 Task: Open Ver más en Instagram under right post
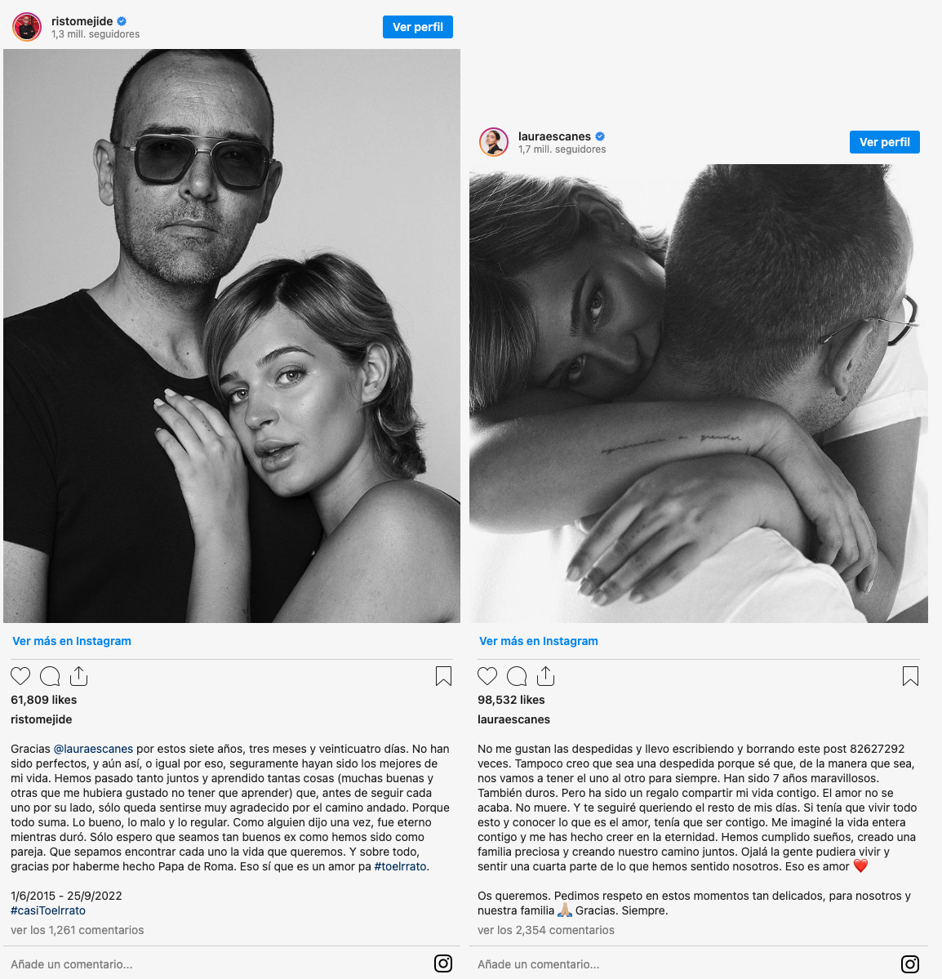(x=539, y=641)
